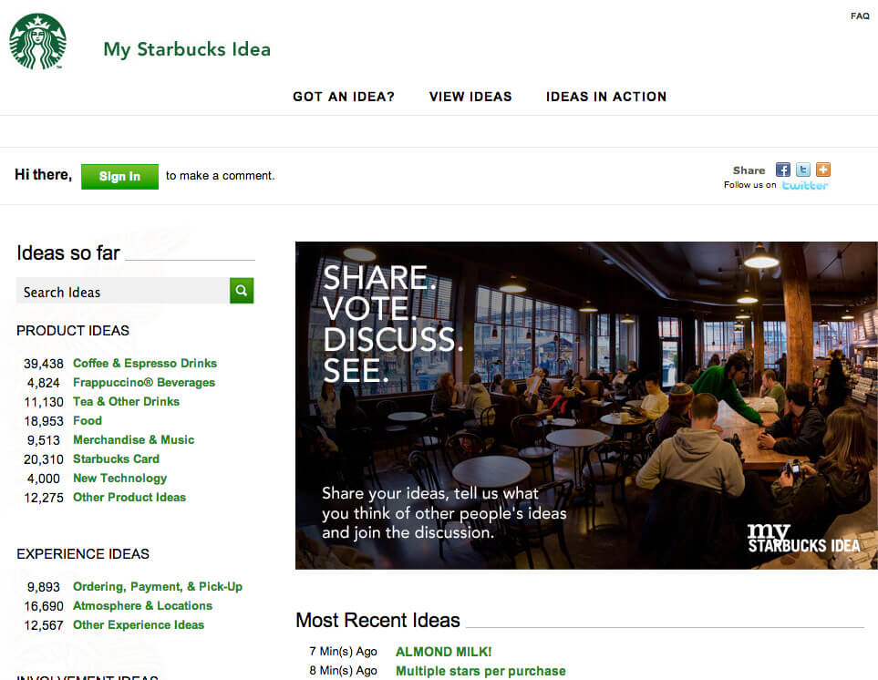Open Other Product Ideas category
This screenshot has width=878, height=680.
129,497
